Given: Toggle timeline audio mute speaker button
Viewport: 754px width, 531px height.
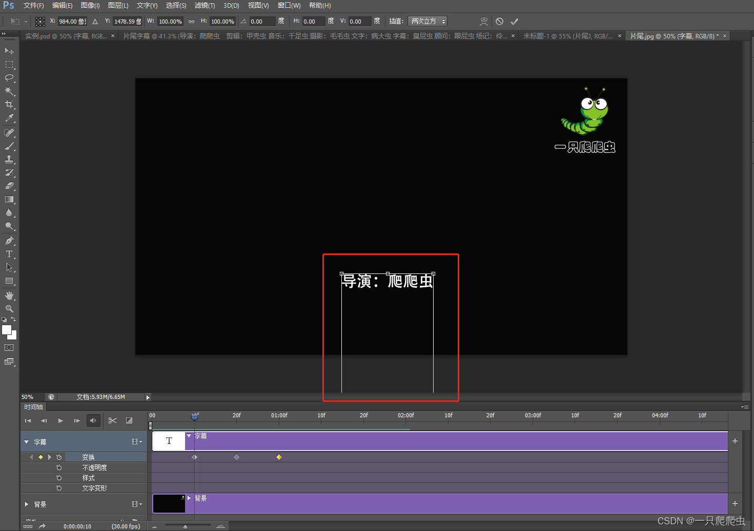Looking at the screenshot, I should pos(93,420).
